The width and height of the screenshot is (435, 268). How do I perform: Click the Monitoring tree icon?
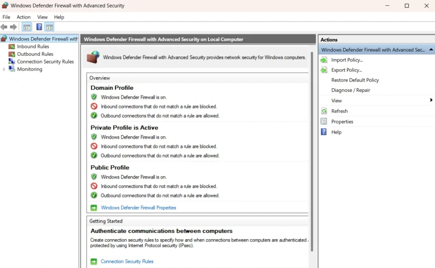[x=11, y=69]
